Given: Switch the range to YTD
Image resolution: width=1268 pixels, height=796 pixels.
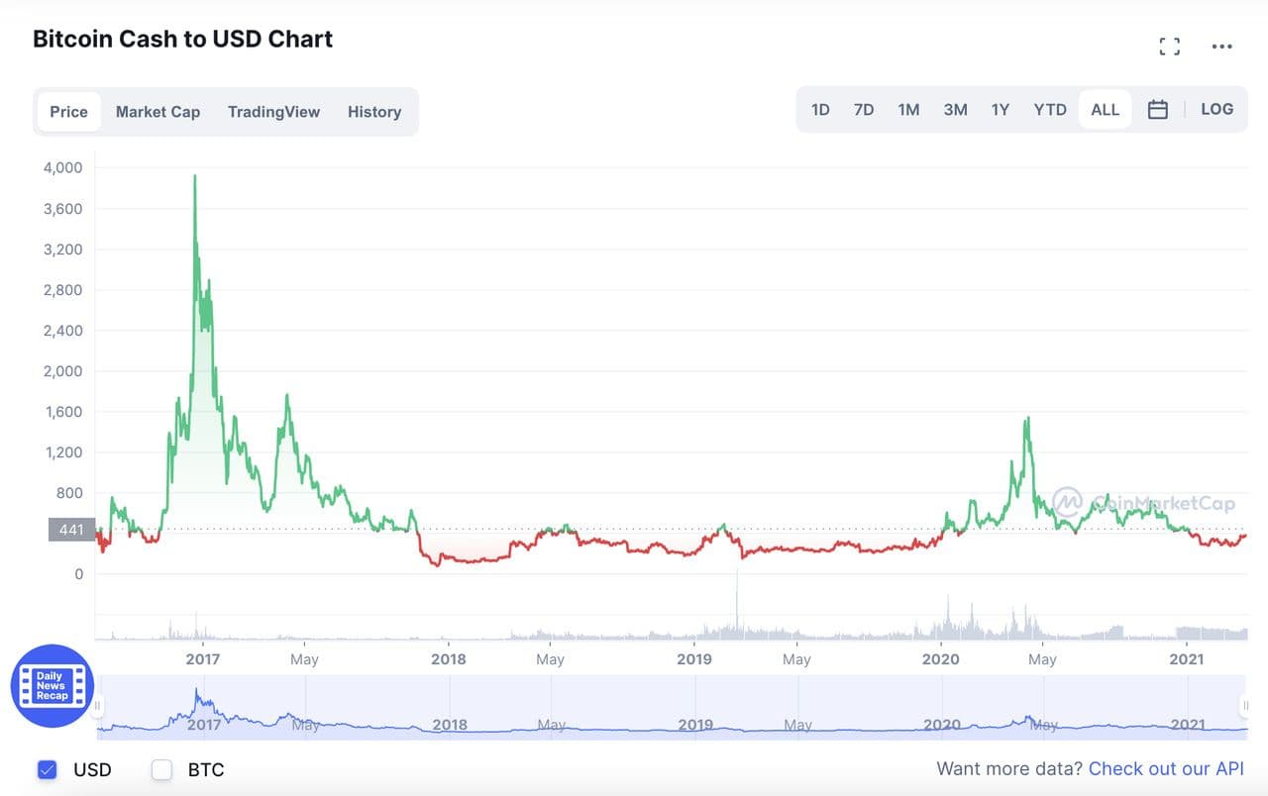Looking at the screenshot, I should pyautogui.click(x=1050, y=110).
